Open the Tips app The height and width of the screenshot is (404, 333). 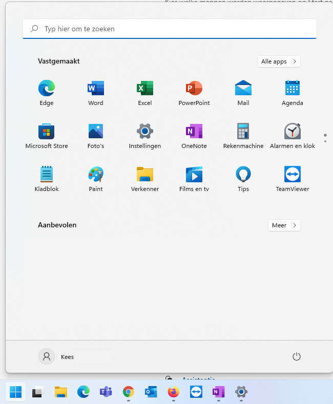[243, 179]
